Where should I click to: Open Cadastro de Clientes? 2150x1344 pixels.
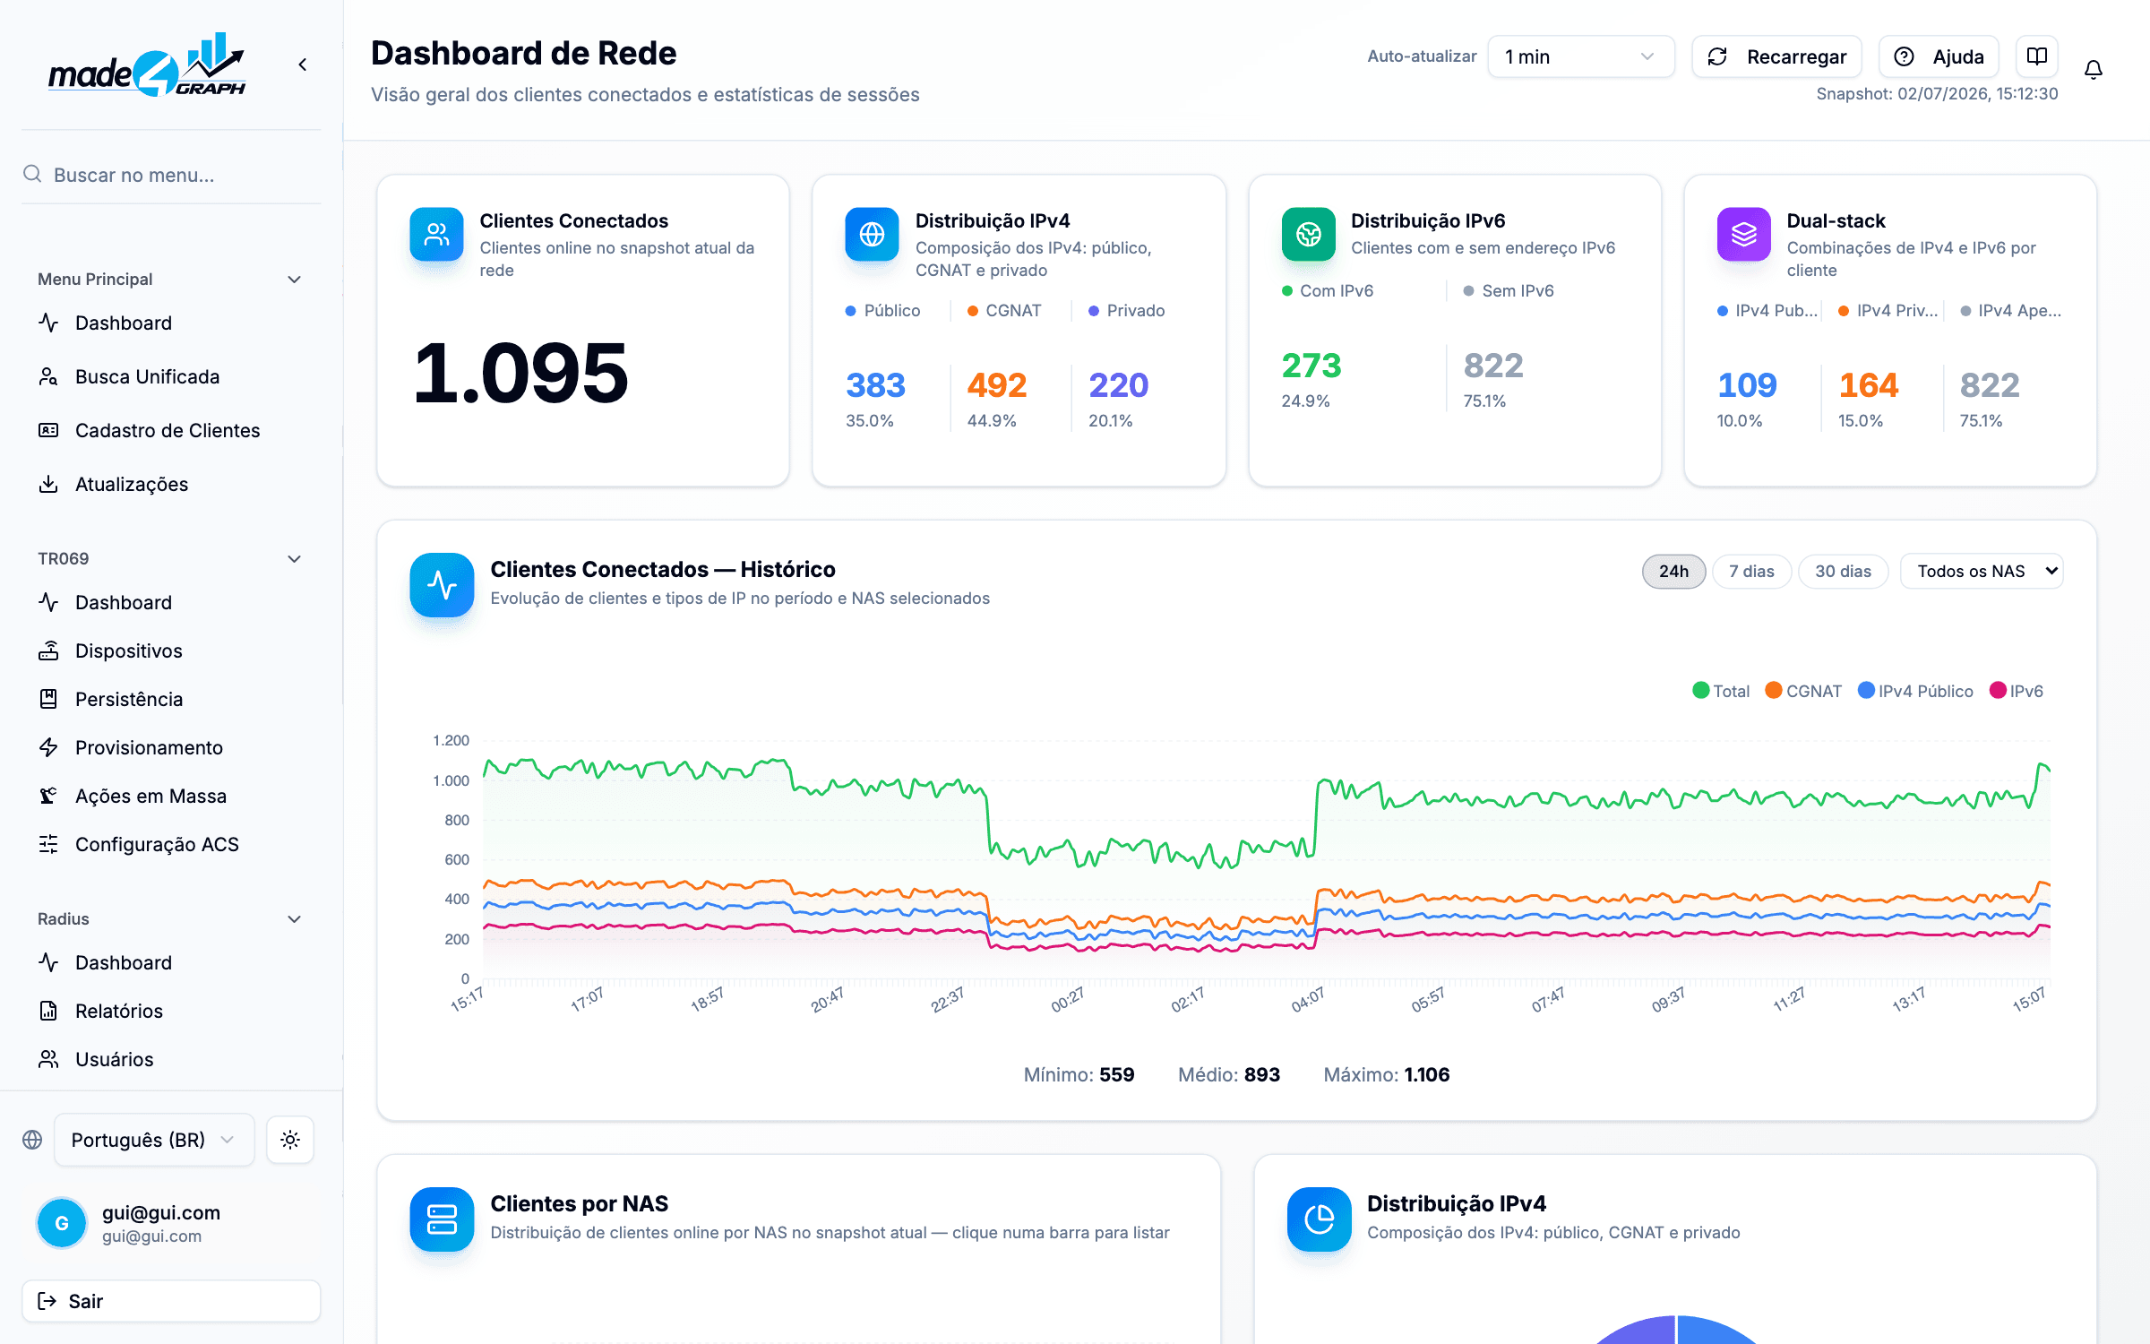[170, 430]
